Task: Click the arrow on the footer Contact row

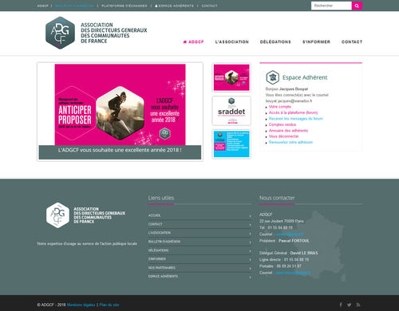Action: pos(250,225)
